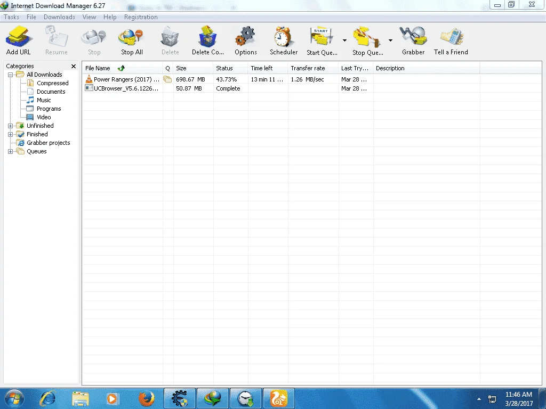546x409 pixels.
Task: Expand the Queues tree node
Action: 11,151
